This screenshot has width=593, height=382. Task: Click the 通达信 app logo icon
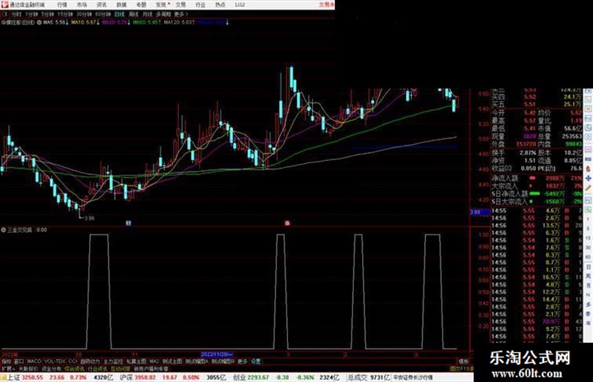(x=4, y=4)
